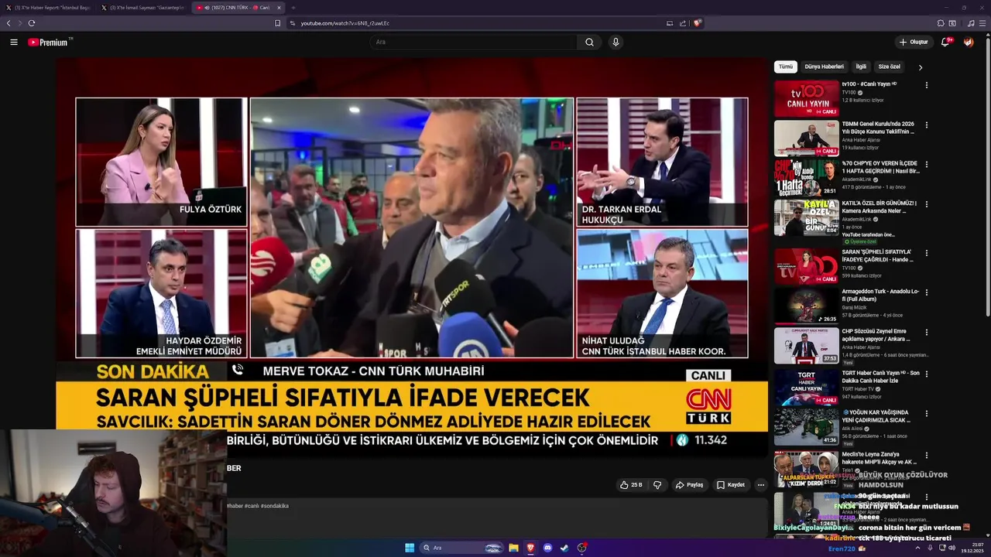Open the TGRT Haber Canlı Yayın title

click(x=881, y=376)
